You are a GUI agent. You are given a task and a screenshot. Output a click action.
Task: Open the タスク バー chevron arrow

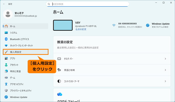tap(165, 59)
